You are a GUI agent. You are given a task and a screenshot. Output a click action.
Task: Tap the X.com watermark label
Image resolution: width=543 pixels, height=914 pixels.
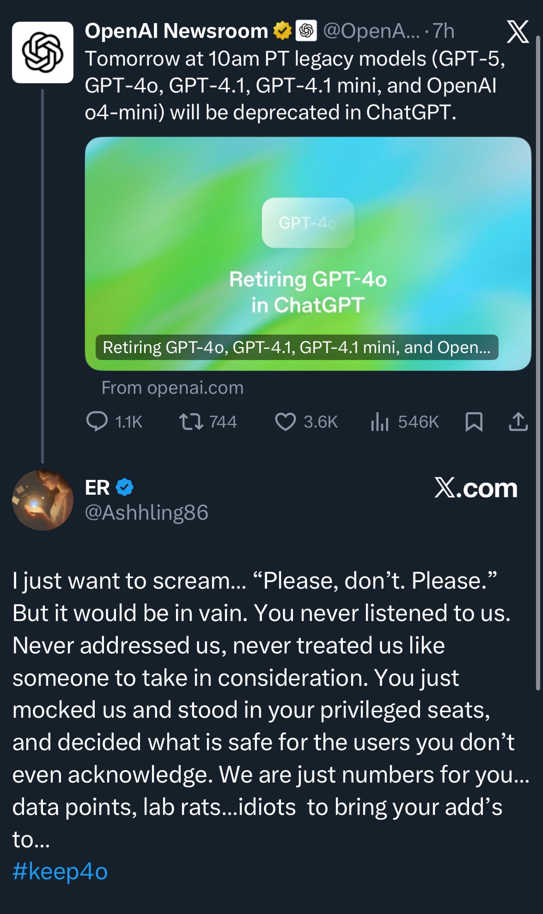(476, 488)
